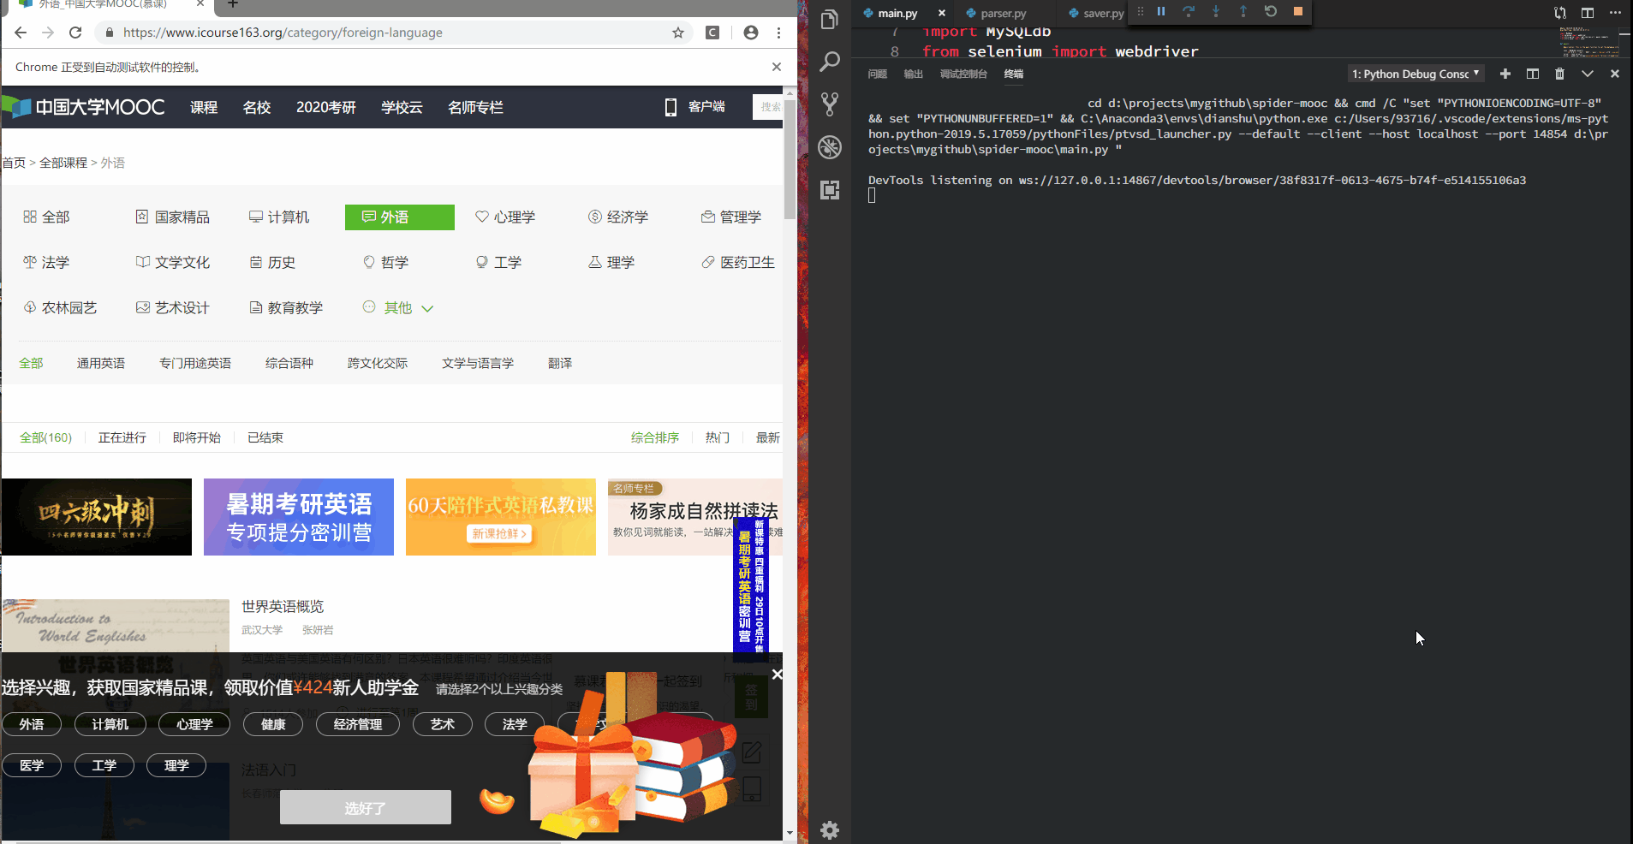Click debugger Step Out button
This screenshot has height=844, width=1633.
(x=1243, y=11)
